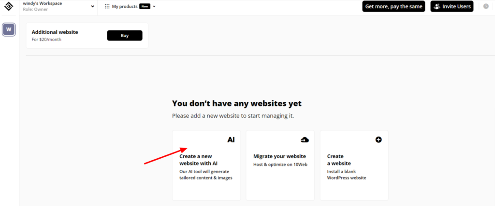This screenshot has width=495, height=206.
Task: Click Install a blank WordPress website text
Action: pyautogui.click(x=347, y=175)
